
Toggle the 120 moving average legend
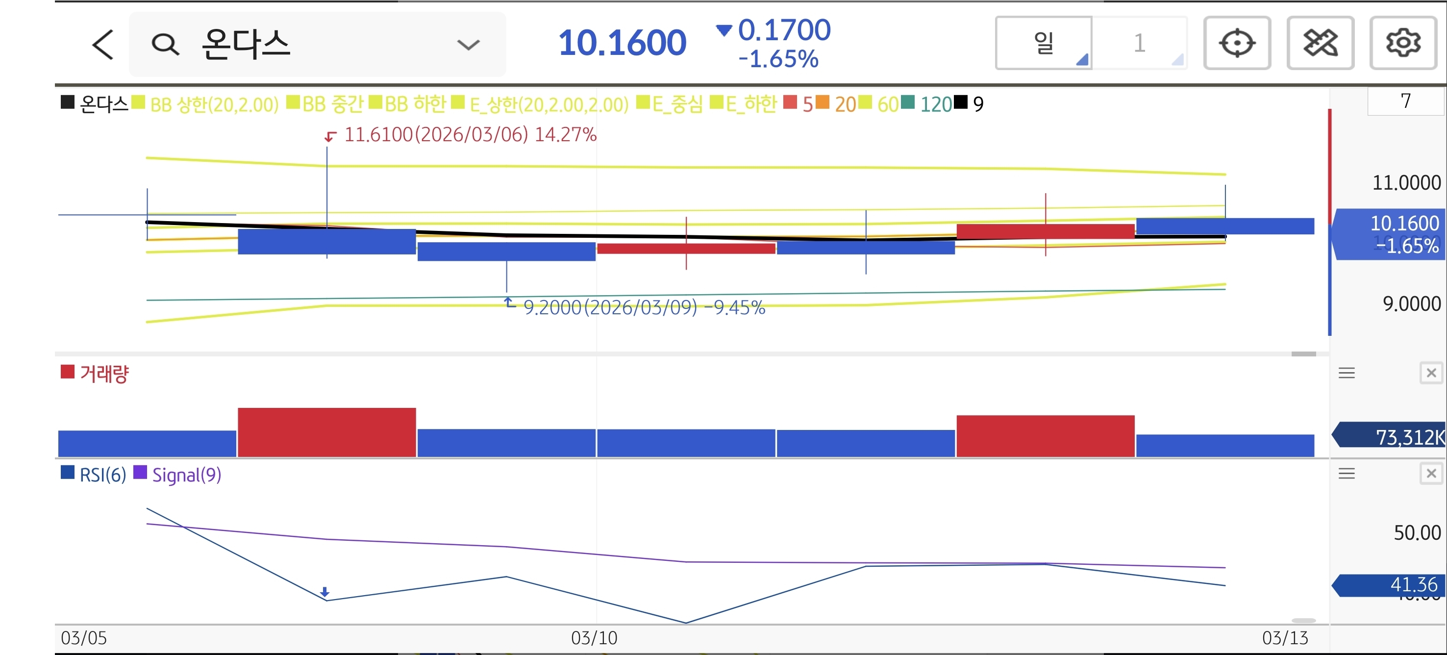pyautogui.click(x=935, y=104)
